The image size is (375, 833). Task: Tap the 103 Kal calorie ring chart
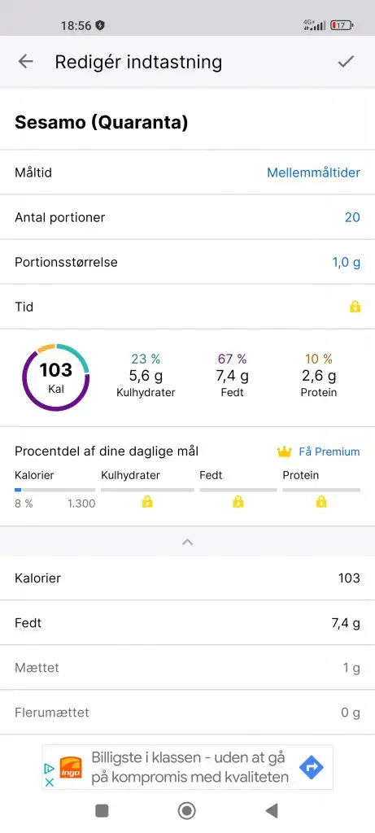tap(56, 377)
